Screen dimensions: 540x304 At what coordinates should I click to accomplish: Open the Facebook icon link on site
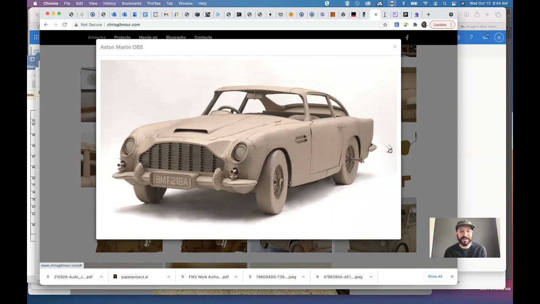(x=407, y=38)
